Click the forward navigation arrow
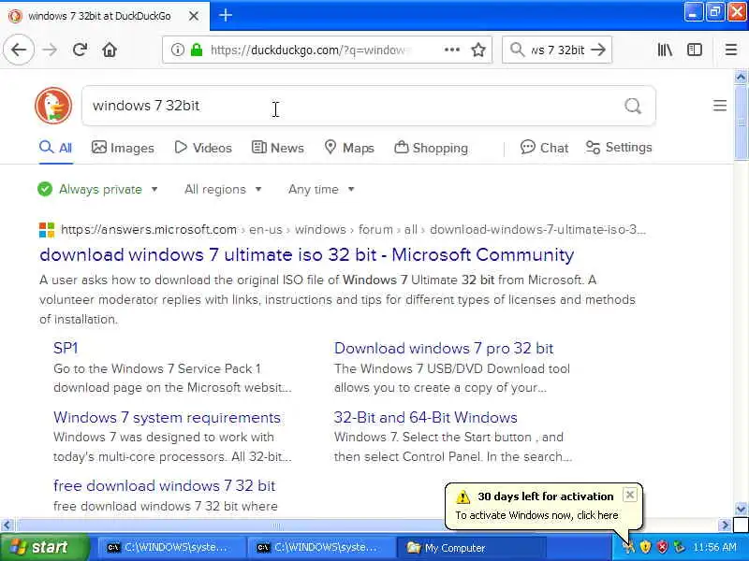Image resolution: width=749 pixels, height=561 pixels. tap(50, 50)
